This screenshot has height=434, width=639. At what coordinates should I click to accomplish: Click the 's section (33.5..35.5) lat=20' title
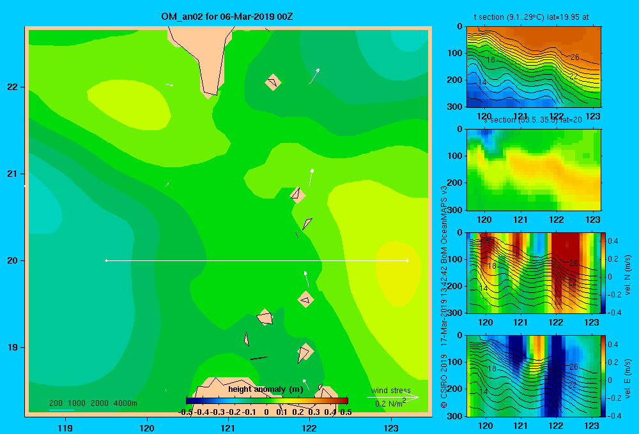(533, 120)
